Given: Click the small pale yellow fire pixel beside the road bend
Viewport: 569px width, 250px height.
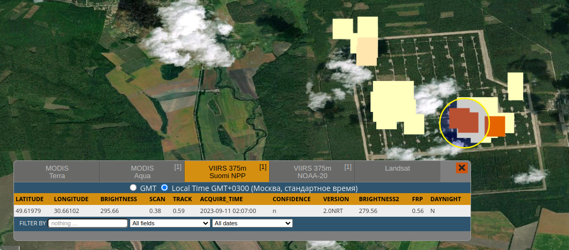Looking at the screenshot, I should click(515, 86).
